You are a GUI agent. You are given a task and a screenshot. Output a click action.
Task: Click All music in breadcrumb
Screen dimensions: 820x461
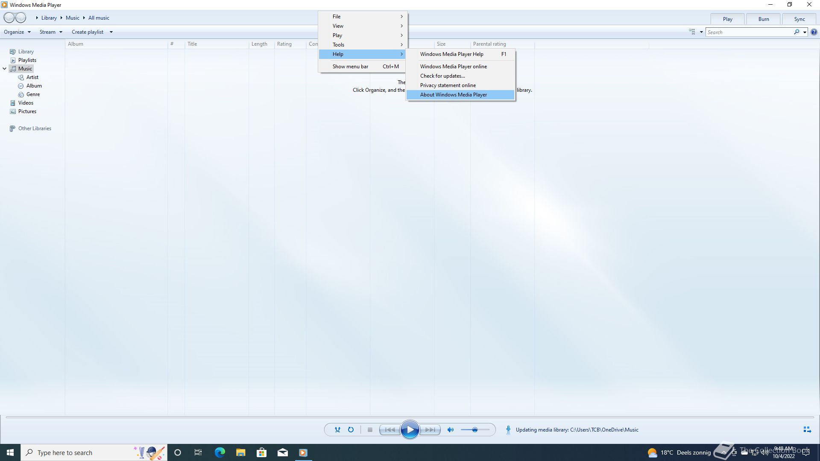[99, 18]
